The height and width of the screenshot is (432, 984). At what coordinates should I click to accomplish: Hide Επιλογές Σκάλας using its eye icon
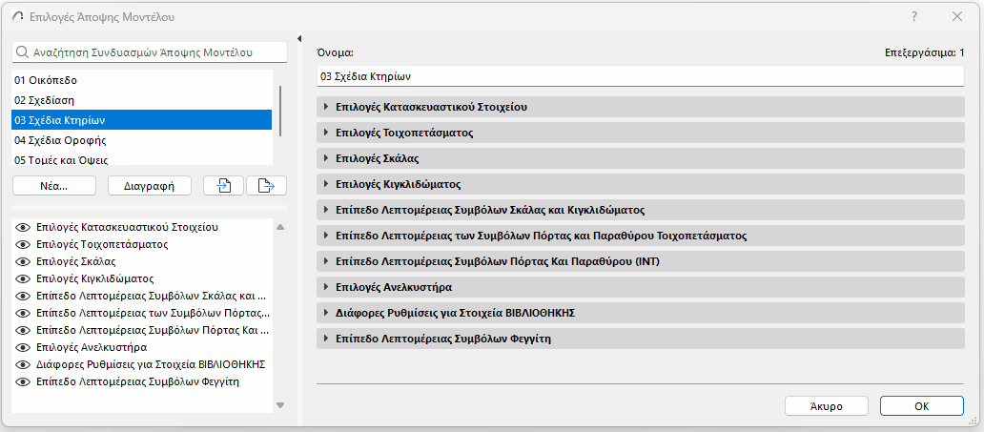click(24, 261)
